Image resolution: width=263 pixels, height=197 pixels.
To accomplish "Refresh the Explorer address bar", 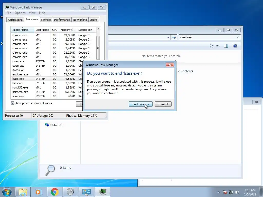I will click(x=174, y=37).
